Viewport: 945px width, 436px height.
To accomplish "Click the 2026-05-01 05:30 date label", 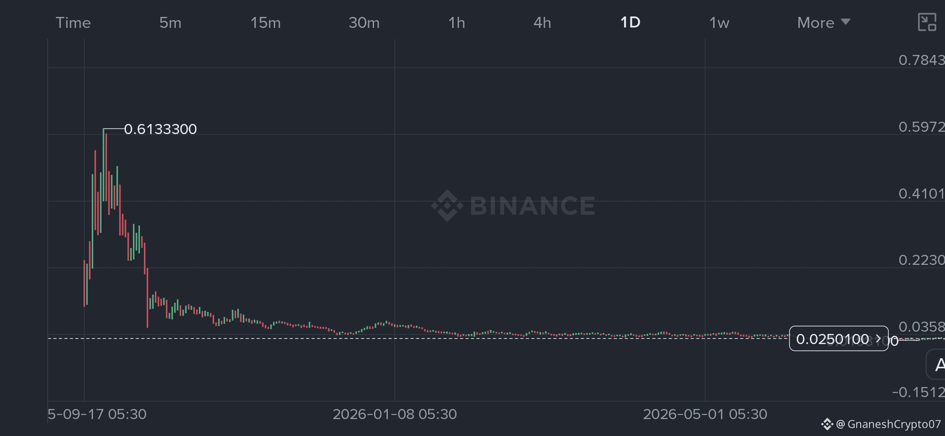I will (705, 414).
